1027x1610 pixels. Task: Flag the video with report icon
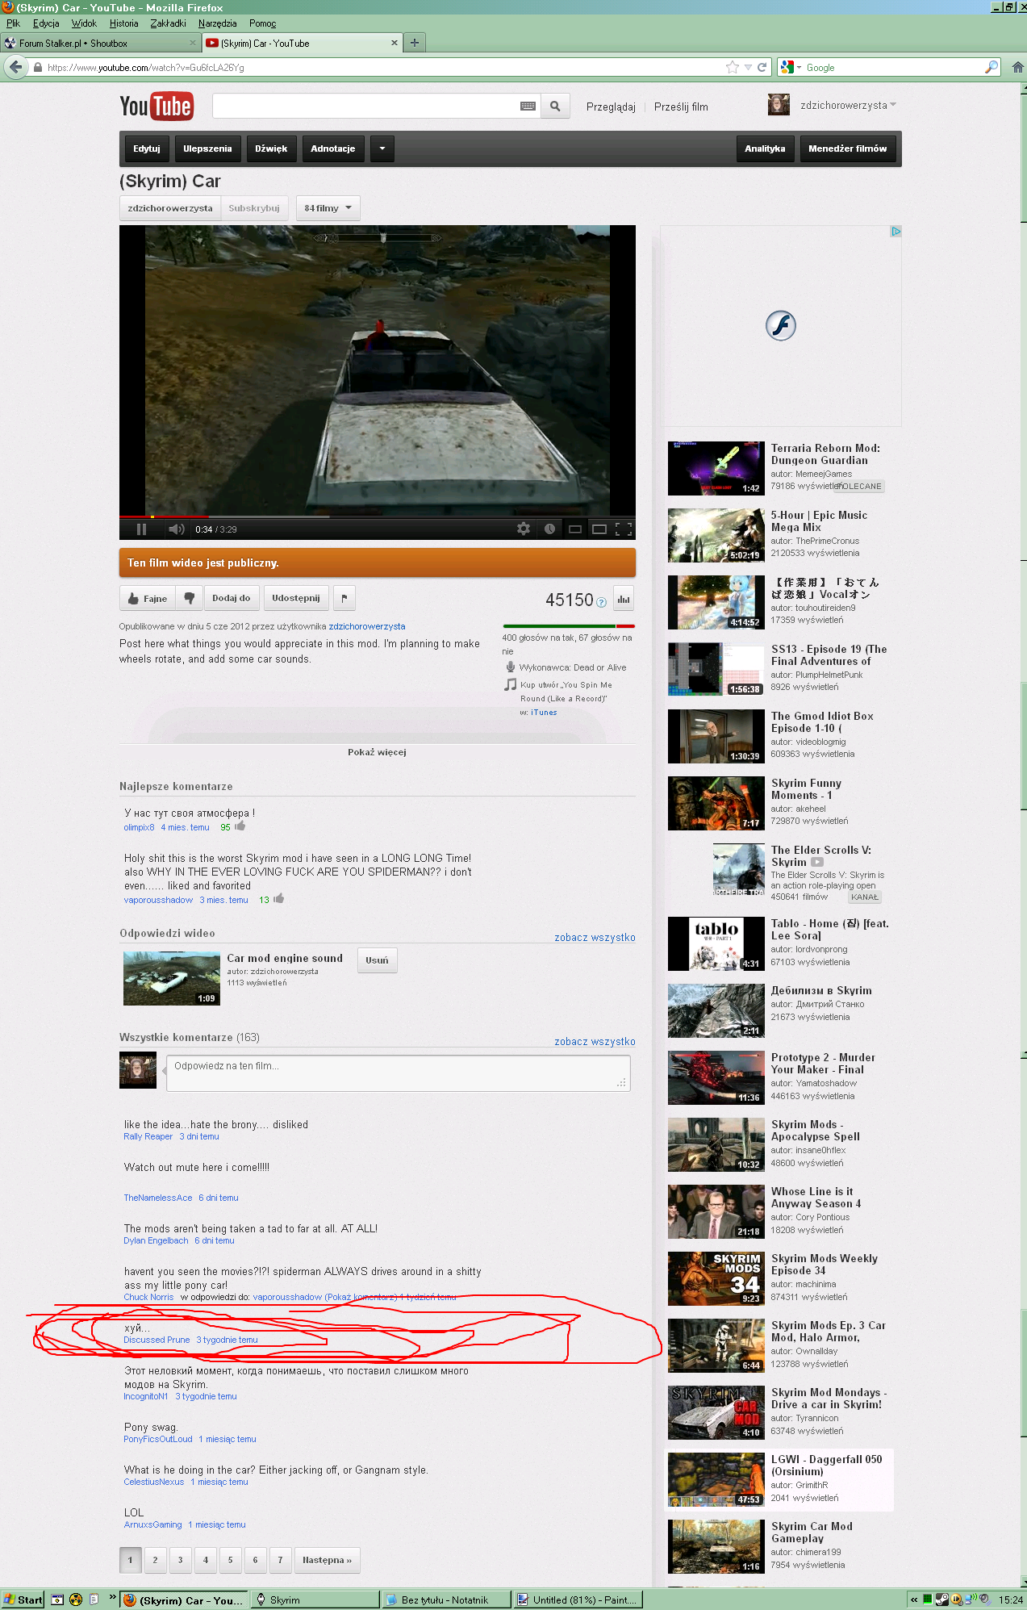(344, 598)
